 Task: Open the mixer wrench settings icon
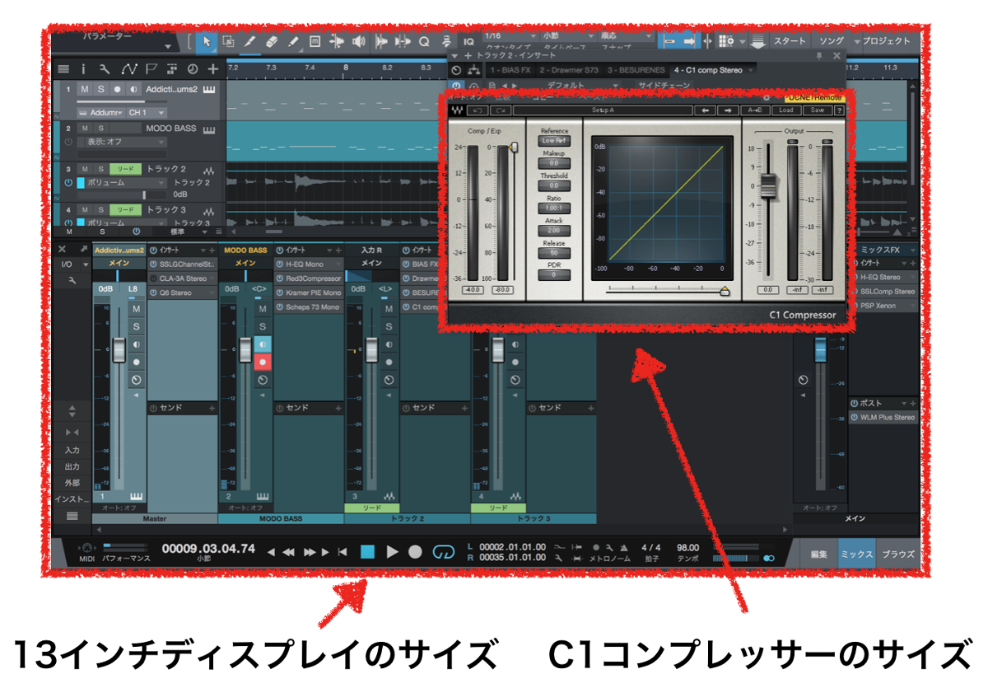pos(72,281)
